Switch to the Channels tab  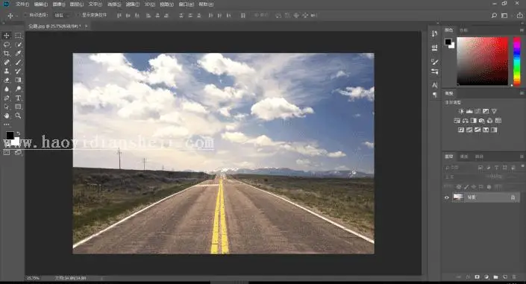coord(464,157)
